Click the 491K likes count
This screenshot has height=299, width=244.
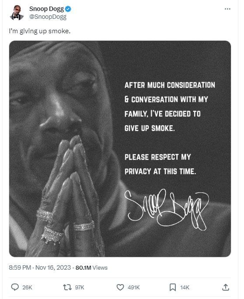point(134,287)
